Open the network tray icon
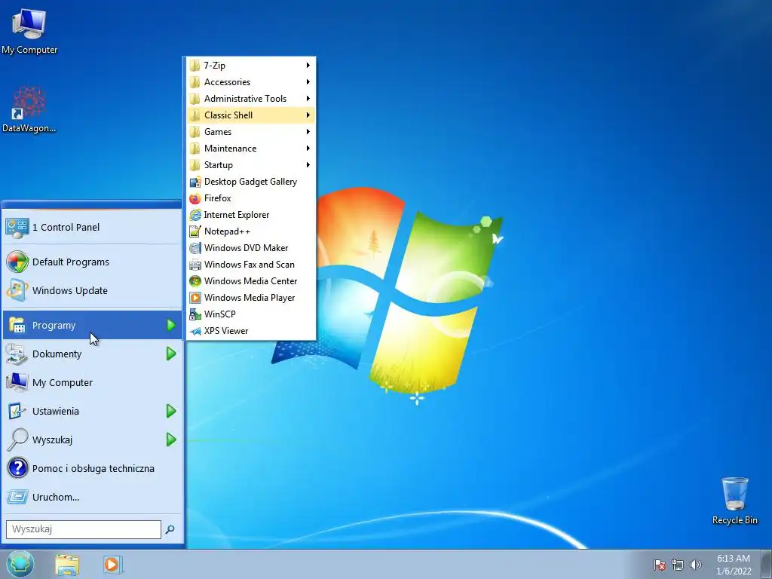 tap(678, 565)
